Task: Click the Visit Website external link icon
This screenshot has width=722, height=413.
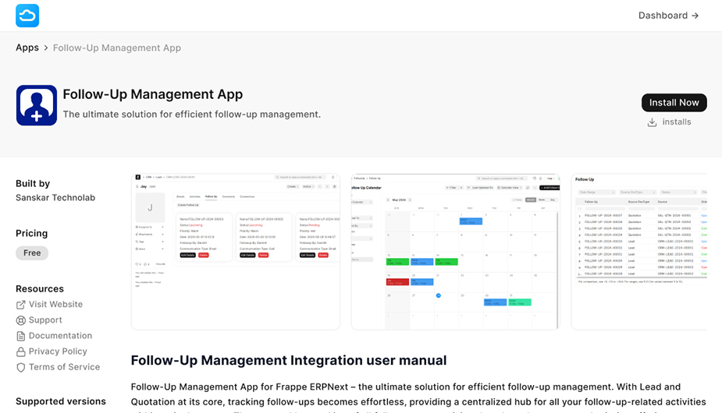Action: click(x=21, y=305)
